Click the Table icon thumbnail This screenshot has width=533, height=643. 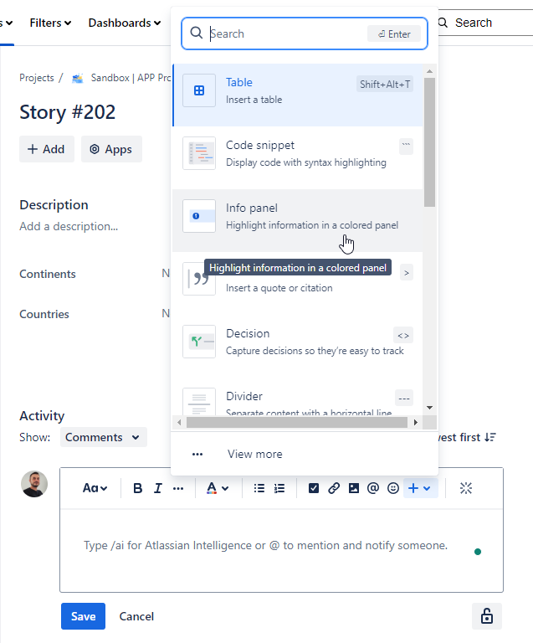[199, 90]
